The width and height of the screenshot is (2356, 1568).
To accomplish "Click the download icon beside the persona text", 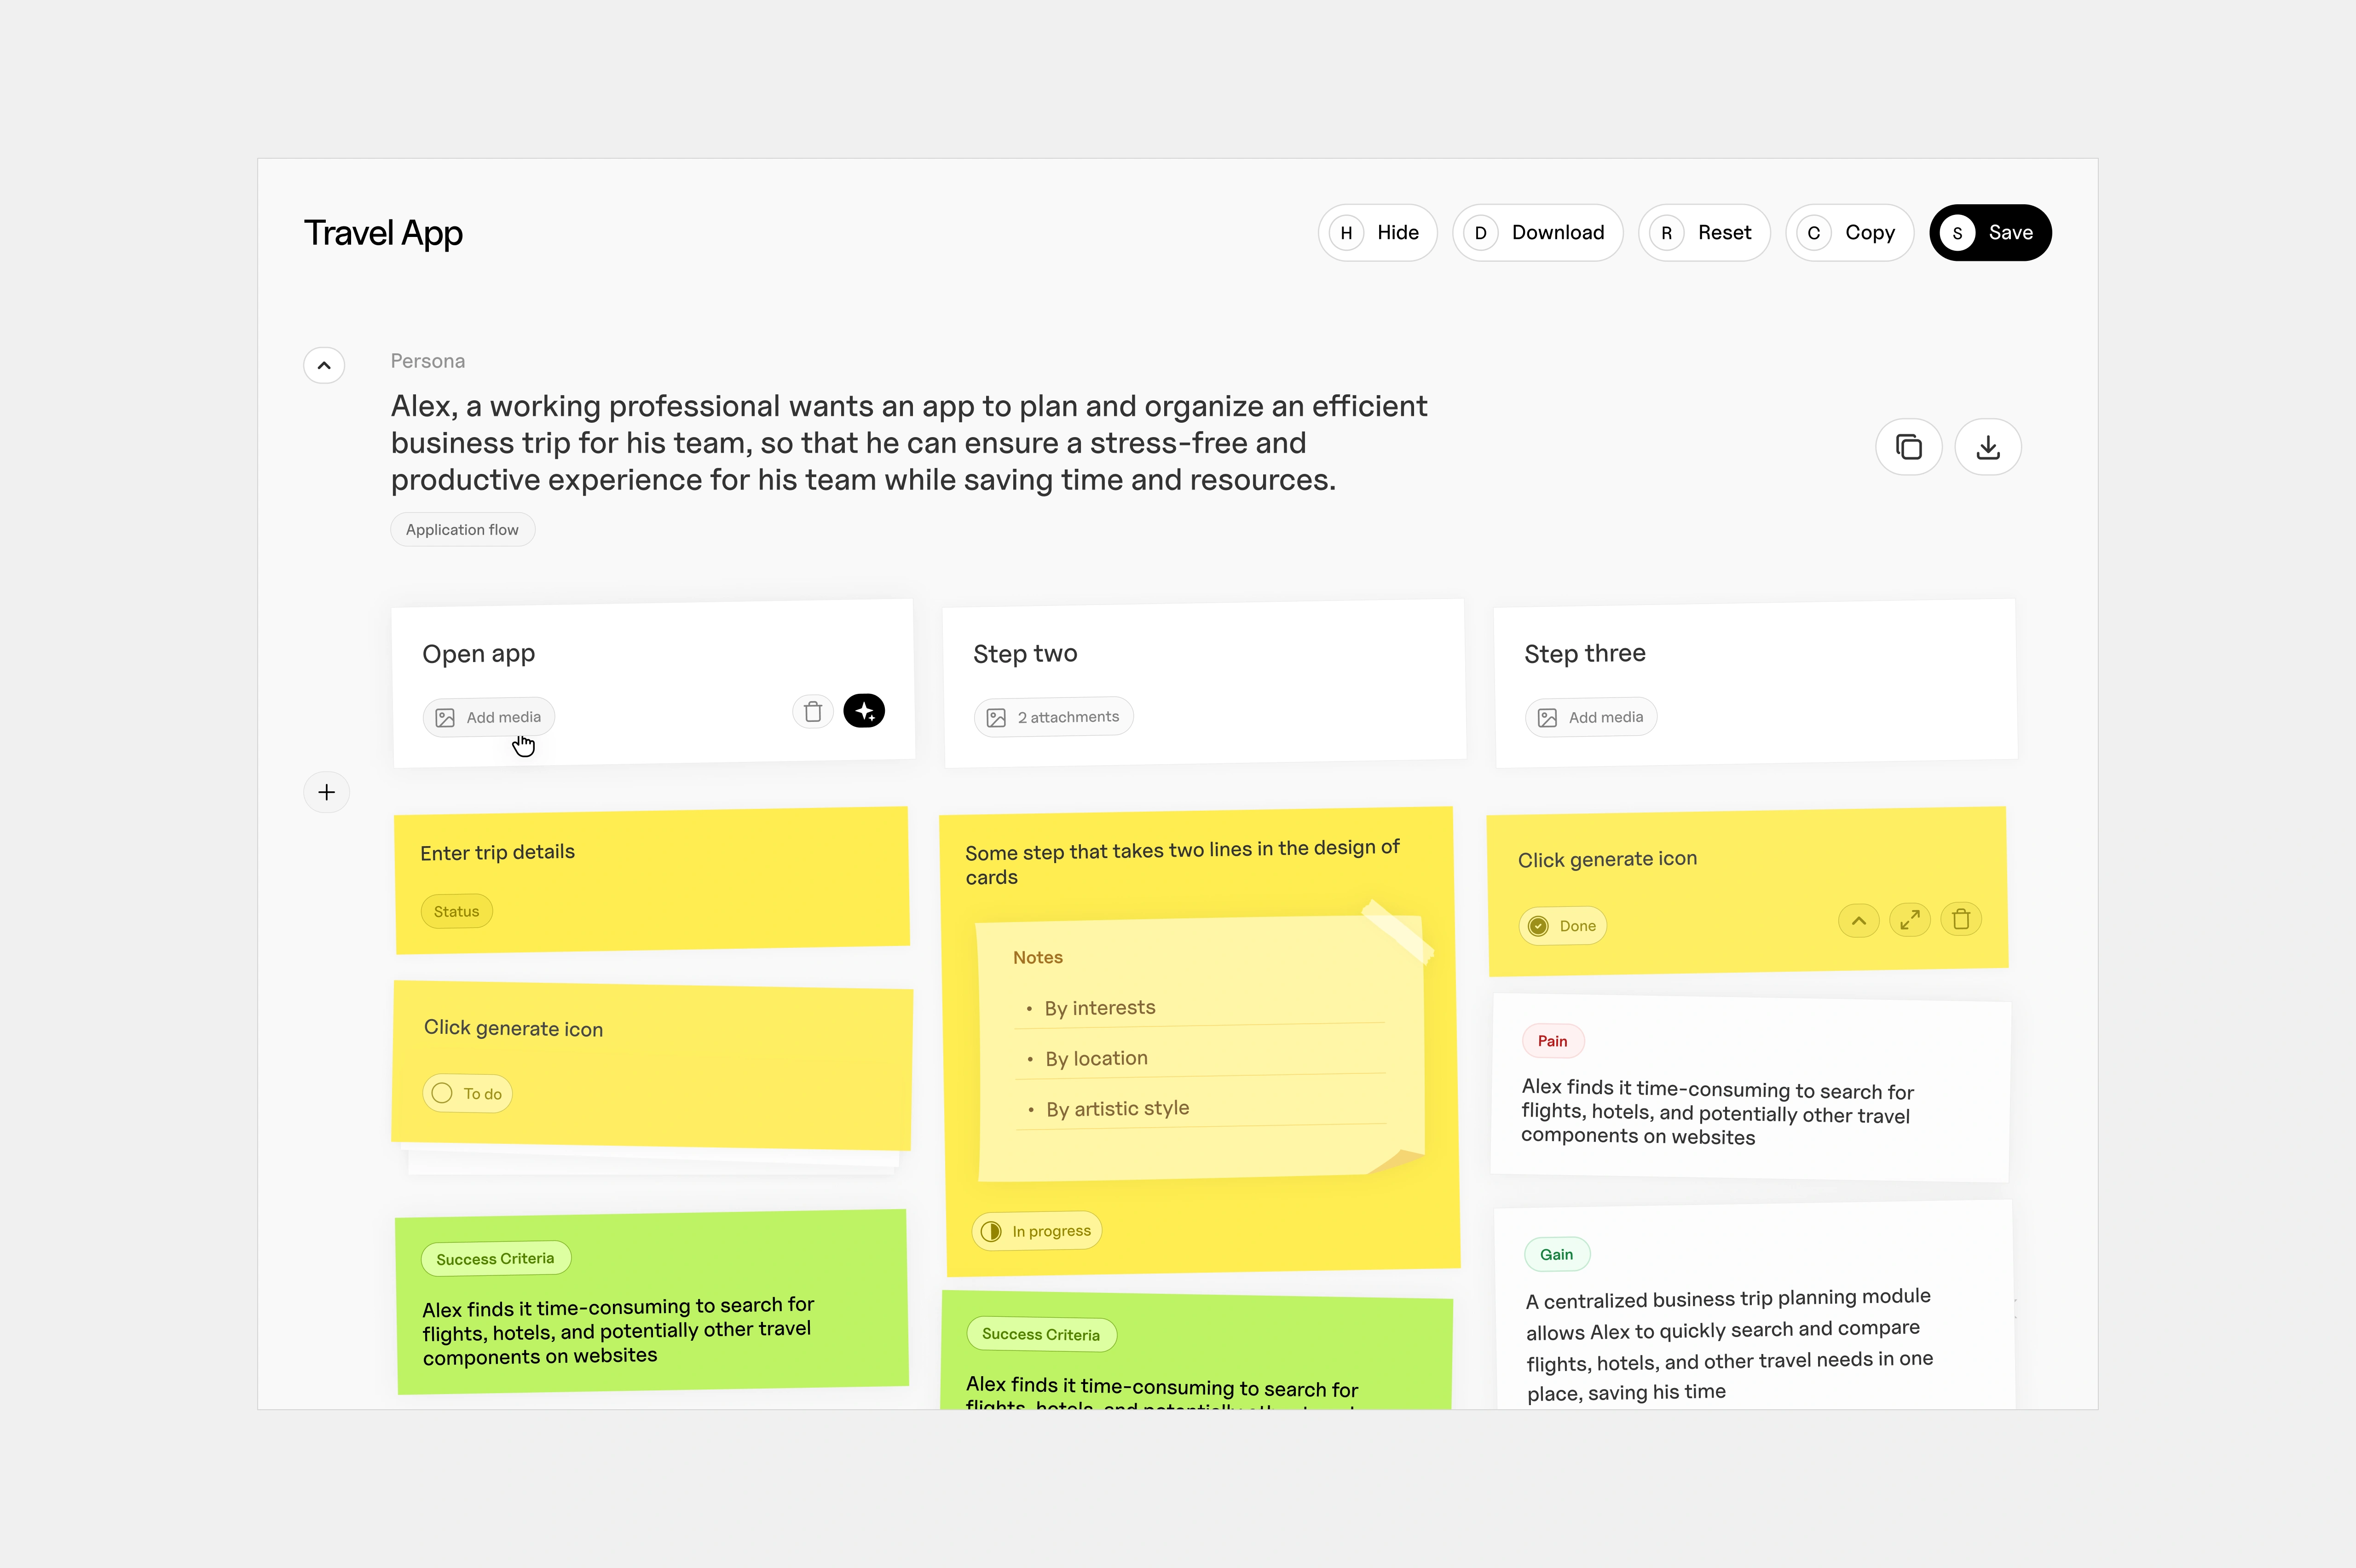I will [x=1988, y=447].
